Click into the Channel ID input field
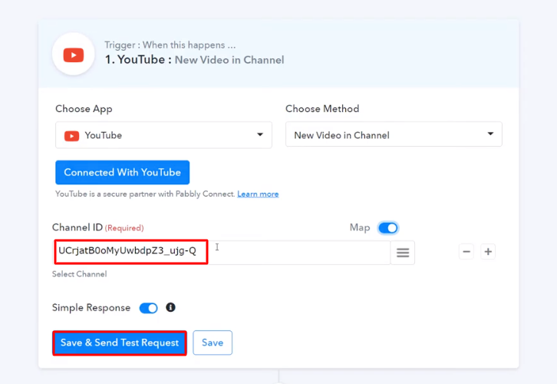Image resolution: width=557 pixels, height=384 pixels. (222, 252)
